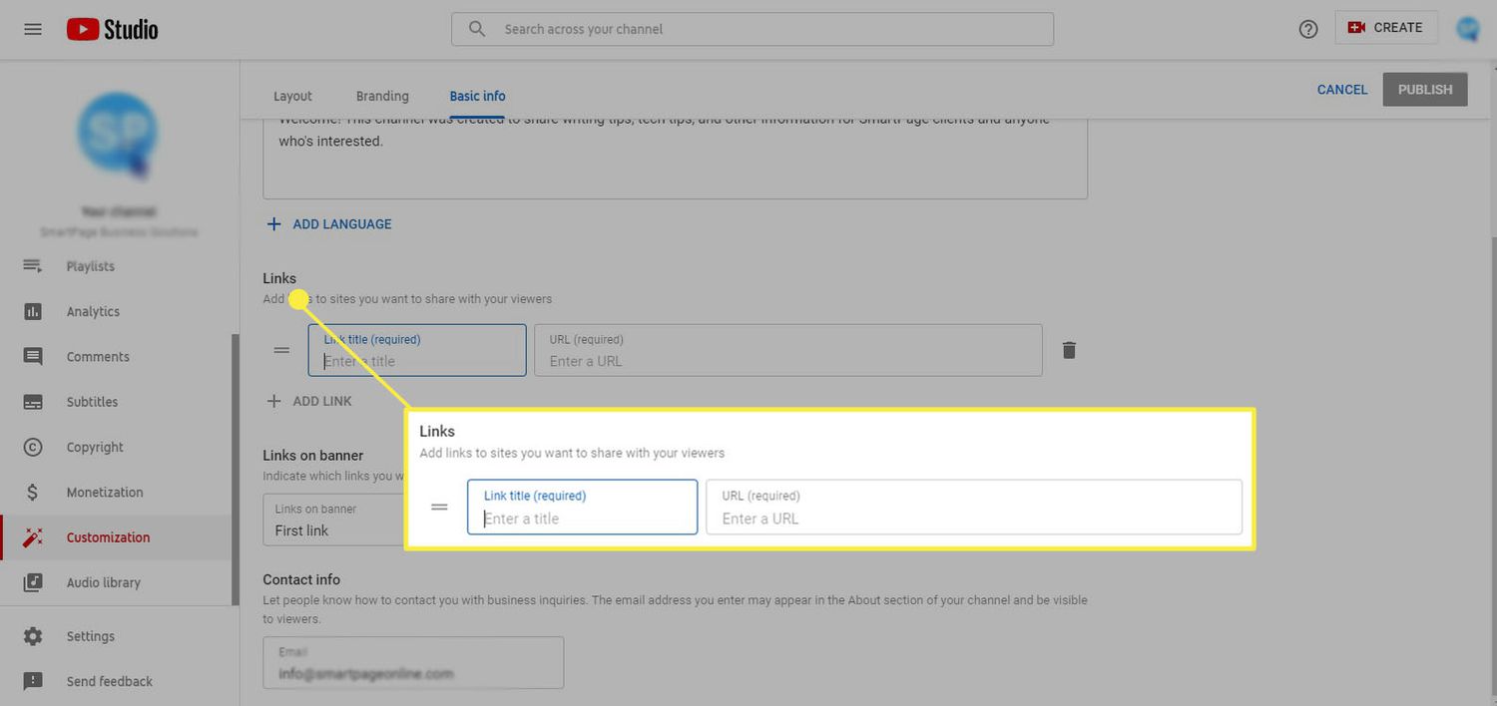Open the Analytics section
1497x706 pixels.
pyautogui.click(x=93, y=311)
